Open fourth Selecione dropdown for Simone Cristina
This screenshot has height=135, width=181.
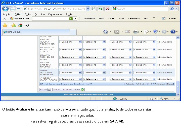click(x=145, y=65)
